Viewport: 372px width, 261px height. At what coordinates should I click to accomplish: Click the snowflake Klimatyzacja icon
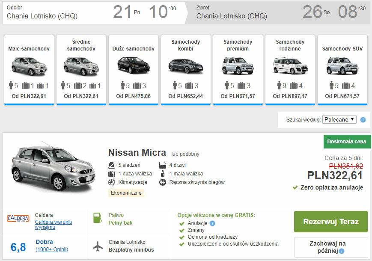[x=112, y=182]
